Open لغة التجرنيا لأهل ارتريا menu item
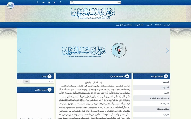Viewport: 191px width, 119px height. pos(124,25)
